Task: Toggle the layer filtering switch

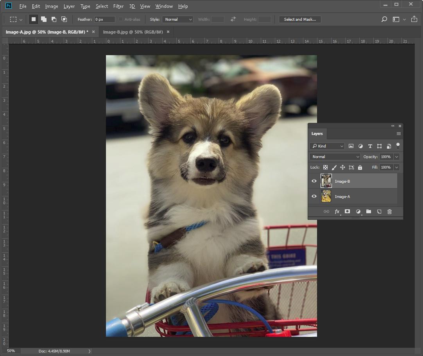Action: click(398, 146)
